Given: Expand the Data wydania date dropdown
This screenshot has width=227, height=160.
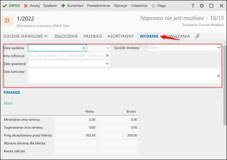Looking at the screenshot, I should 84,48.
